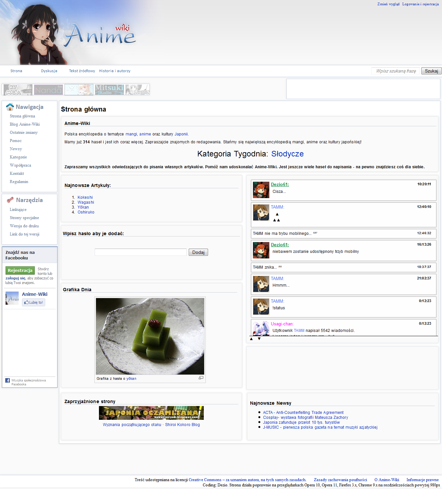Open Usagi-chan username in chat
This screenshot has height=489, width=442.
(282, 324)
